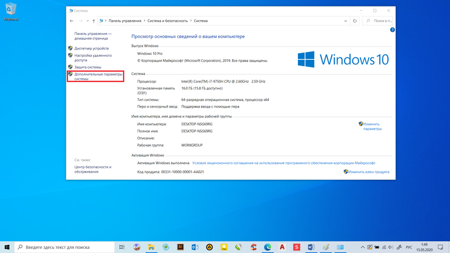Viewport: 450px width, 253px height.
Task: Launch Adobe Illustrator from the taskbar
Action: [x=180, y=247]
